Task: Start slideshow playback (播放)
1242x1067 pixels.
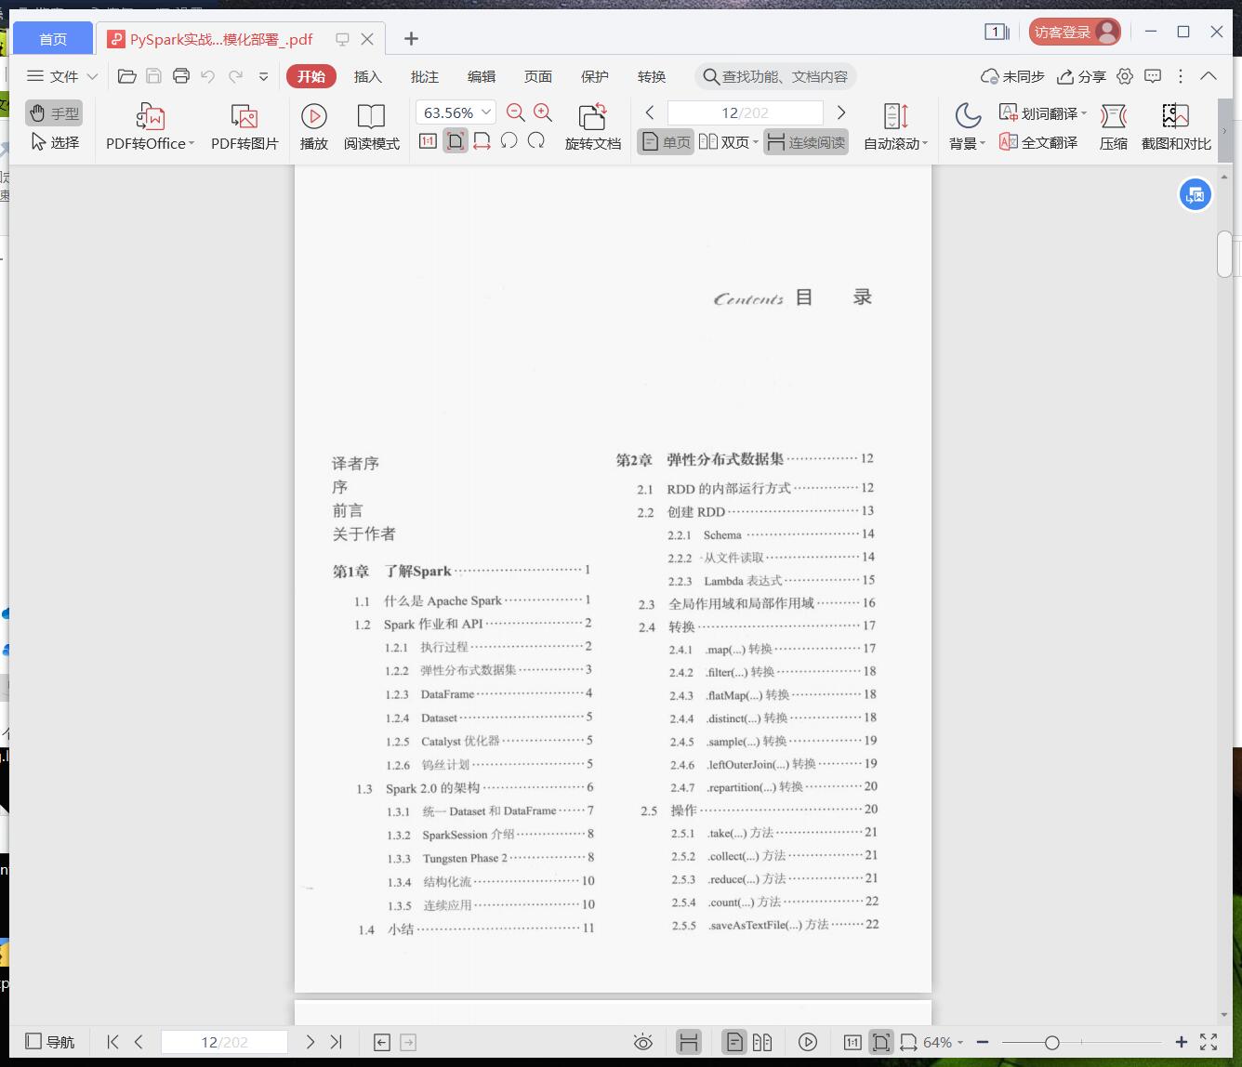Action: 314,127
